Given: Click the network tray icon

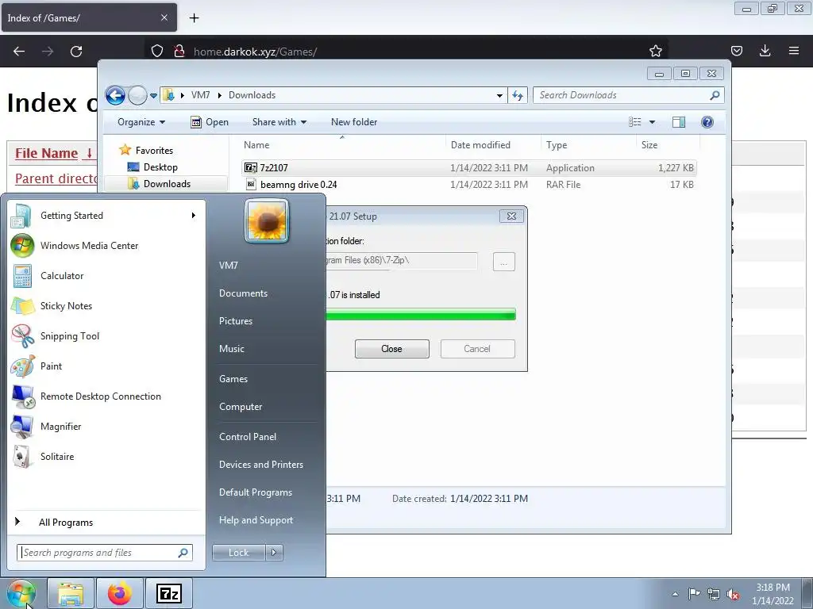Looking at the screenshot, I should point(714,594).
